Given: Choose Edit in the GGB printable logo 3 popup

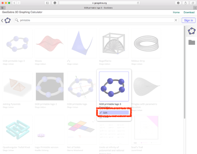Looking at the screenshot, I should click(114, 113).
